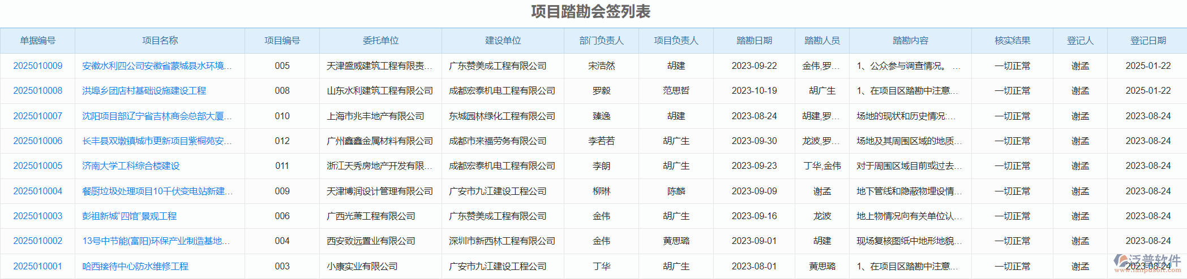The width and height of the screenshot is (1187, 279).
Task: Open record 2025010001 link
Action: coord(38,267)
